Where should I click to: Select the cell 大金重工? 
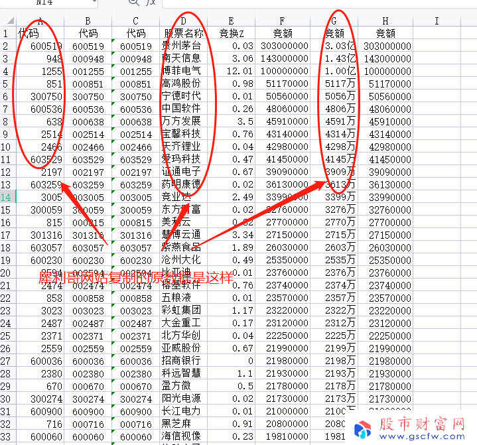tap(184, 324)
